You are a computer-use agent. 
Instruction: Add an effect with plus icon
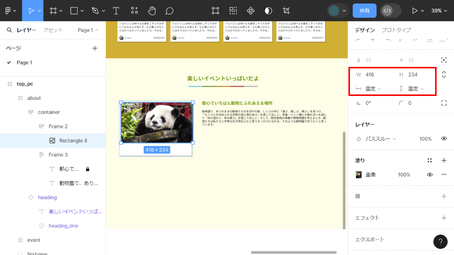[444, 218]
